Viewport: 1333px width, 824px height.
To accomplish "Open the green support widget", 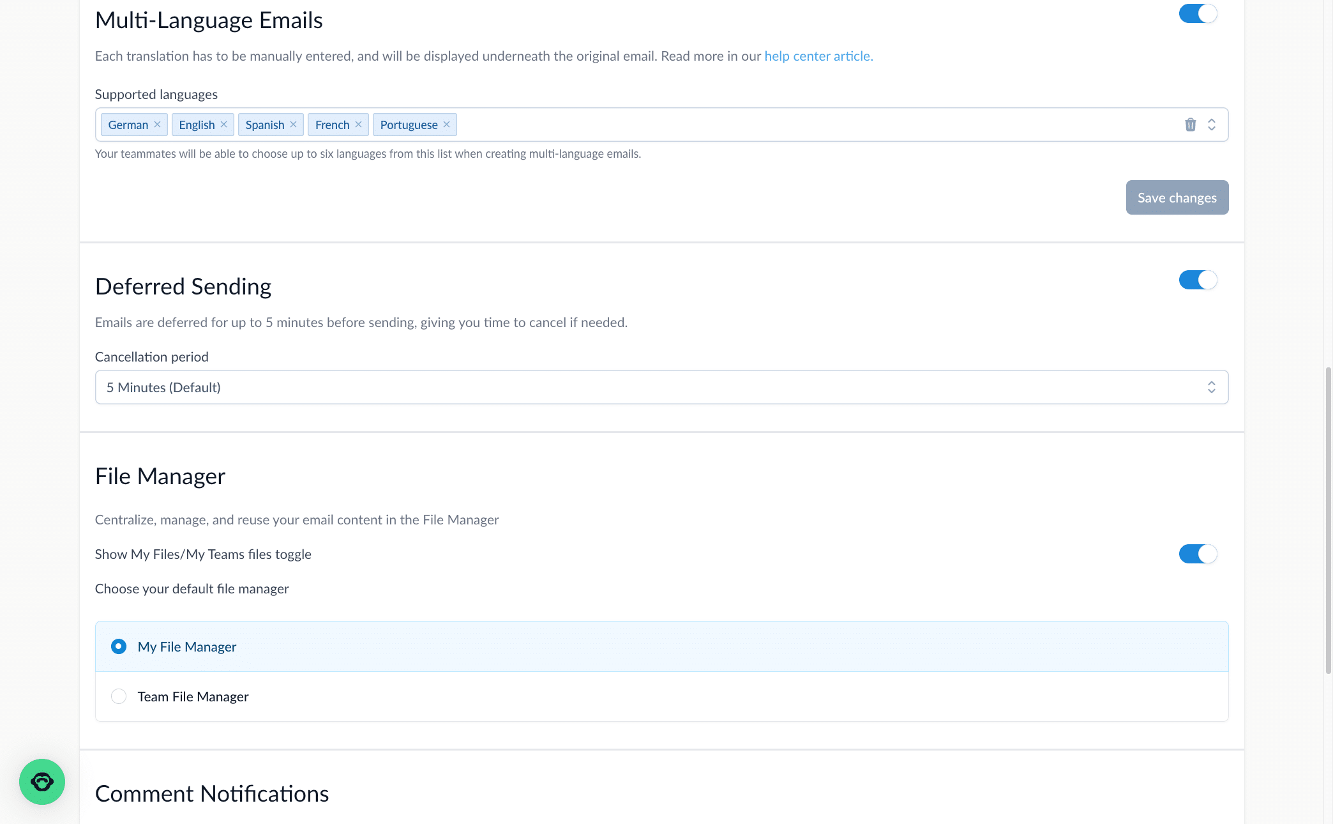I will (42, 781).
